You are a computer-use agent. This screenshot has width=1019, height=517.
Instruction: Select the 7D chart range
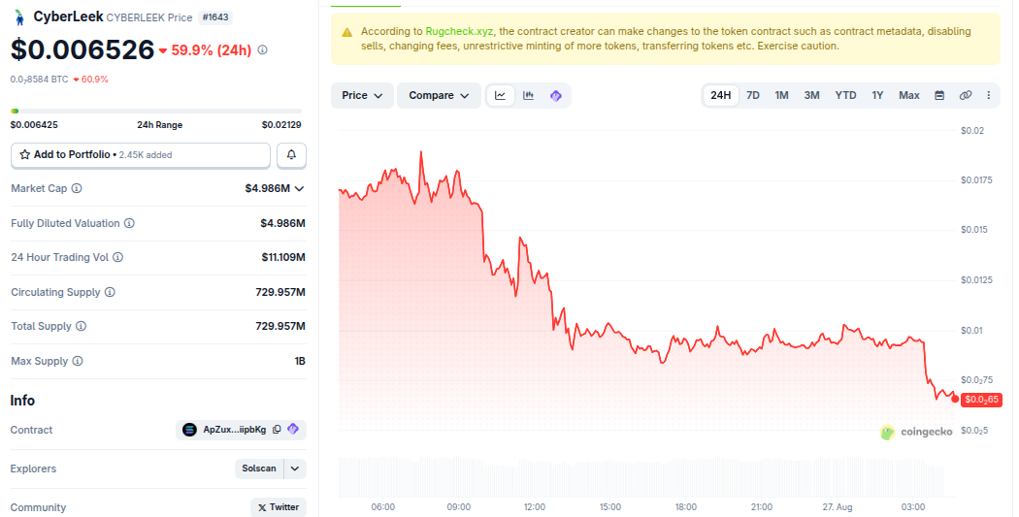(753, 95)
